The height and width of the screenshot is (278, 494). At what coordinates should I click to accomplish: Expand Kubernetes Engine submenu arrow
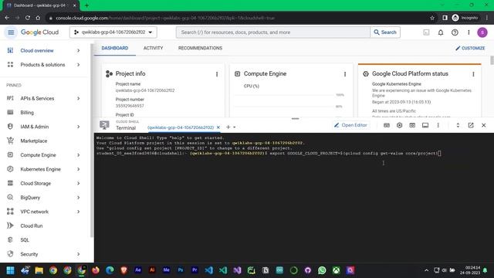point(78,169)
